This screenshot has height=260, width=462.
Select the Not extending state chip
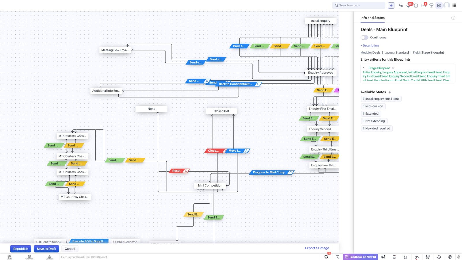tap(374, 121)
